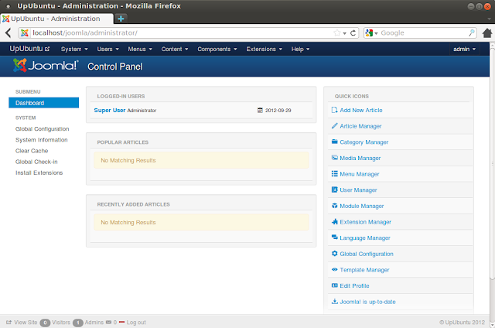Click the Article Manager pencil icon

(335, 125)
